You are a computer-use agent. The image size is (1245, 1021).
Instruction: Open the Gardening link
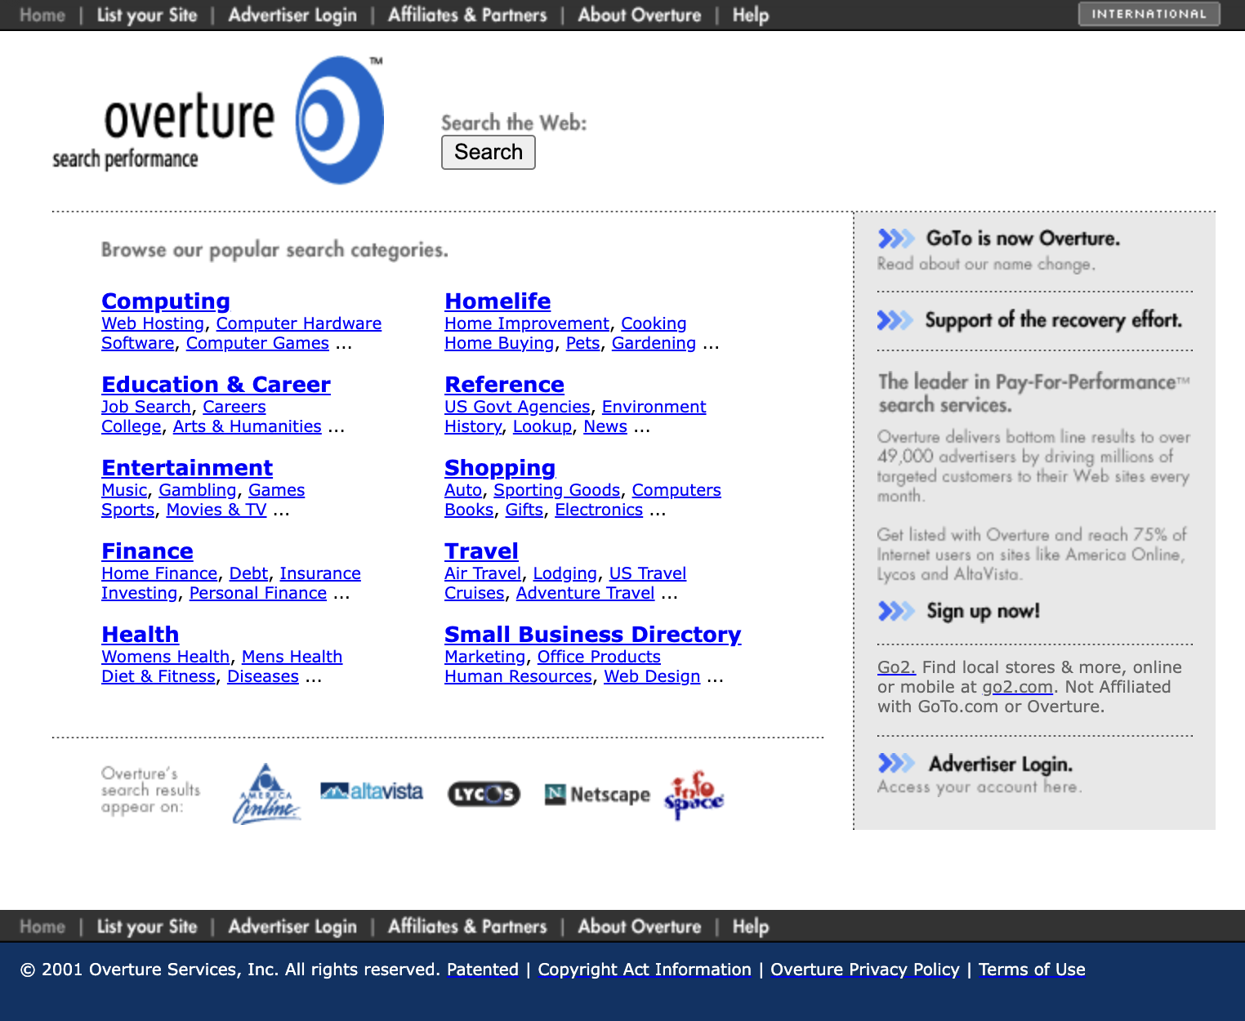tap(654, 343)
